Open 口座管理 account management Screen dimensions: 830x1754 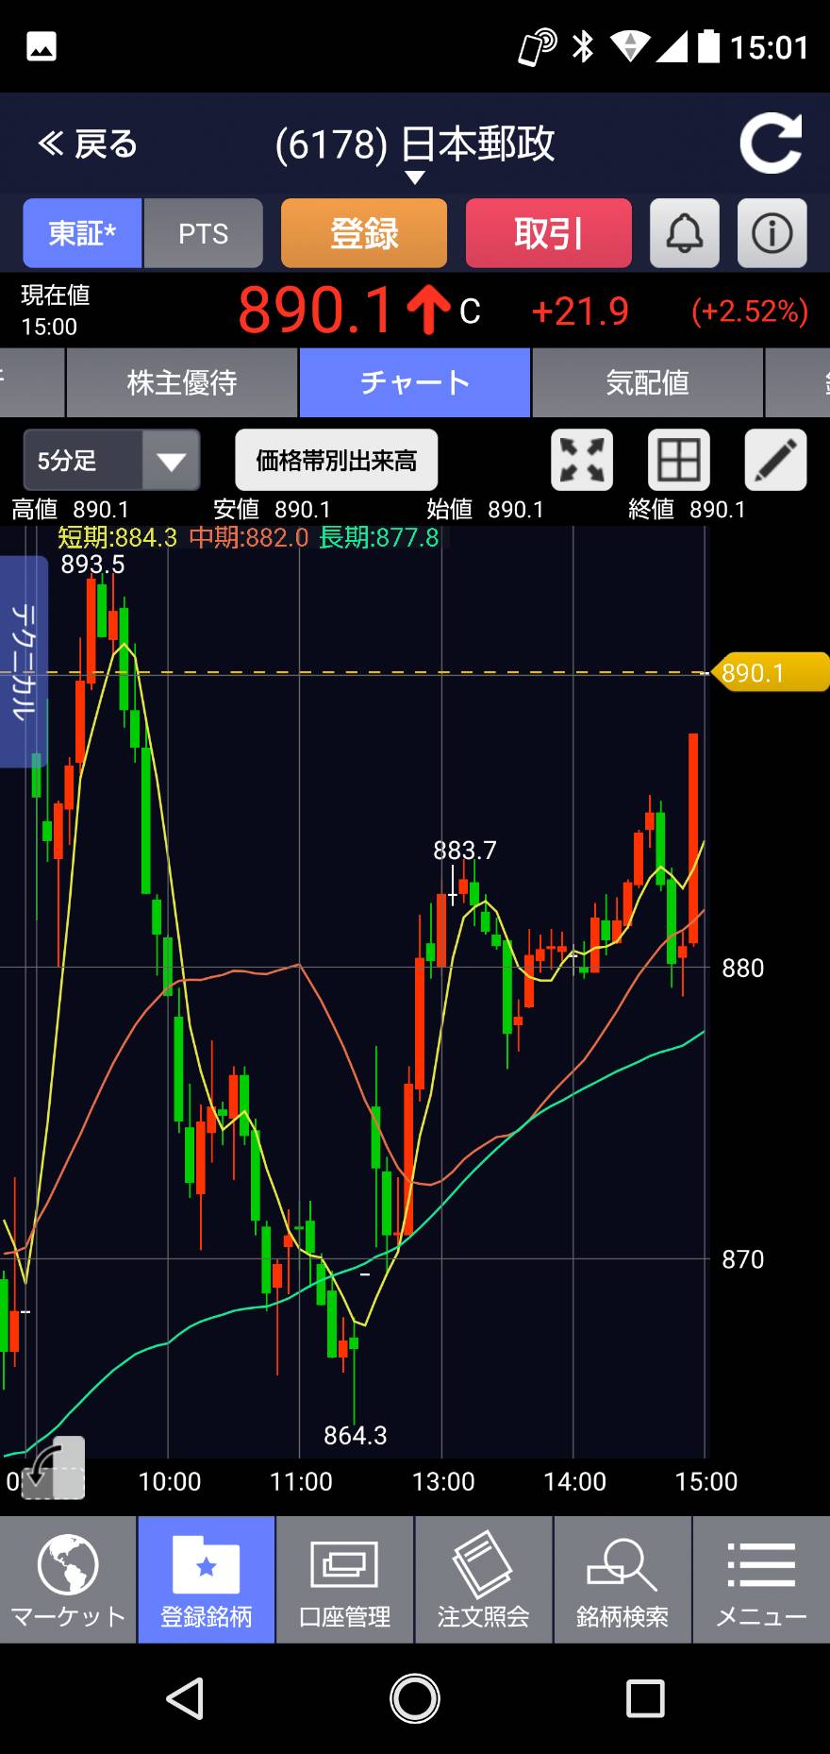(x=345, y=1579)
